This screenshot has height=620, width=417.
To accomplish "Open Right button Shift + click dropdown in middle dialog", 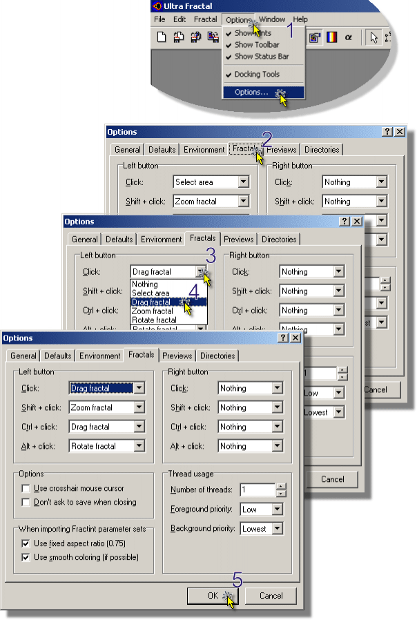I will [339, 291].
